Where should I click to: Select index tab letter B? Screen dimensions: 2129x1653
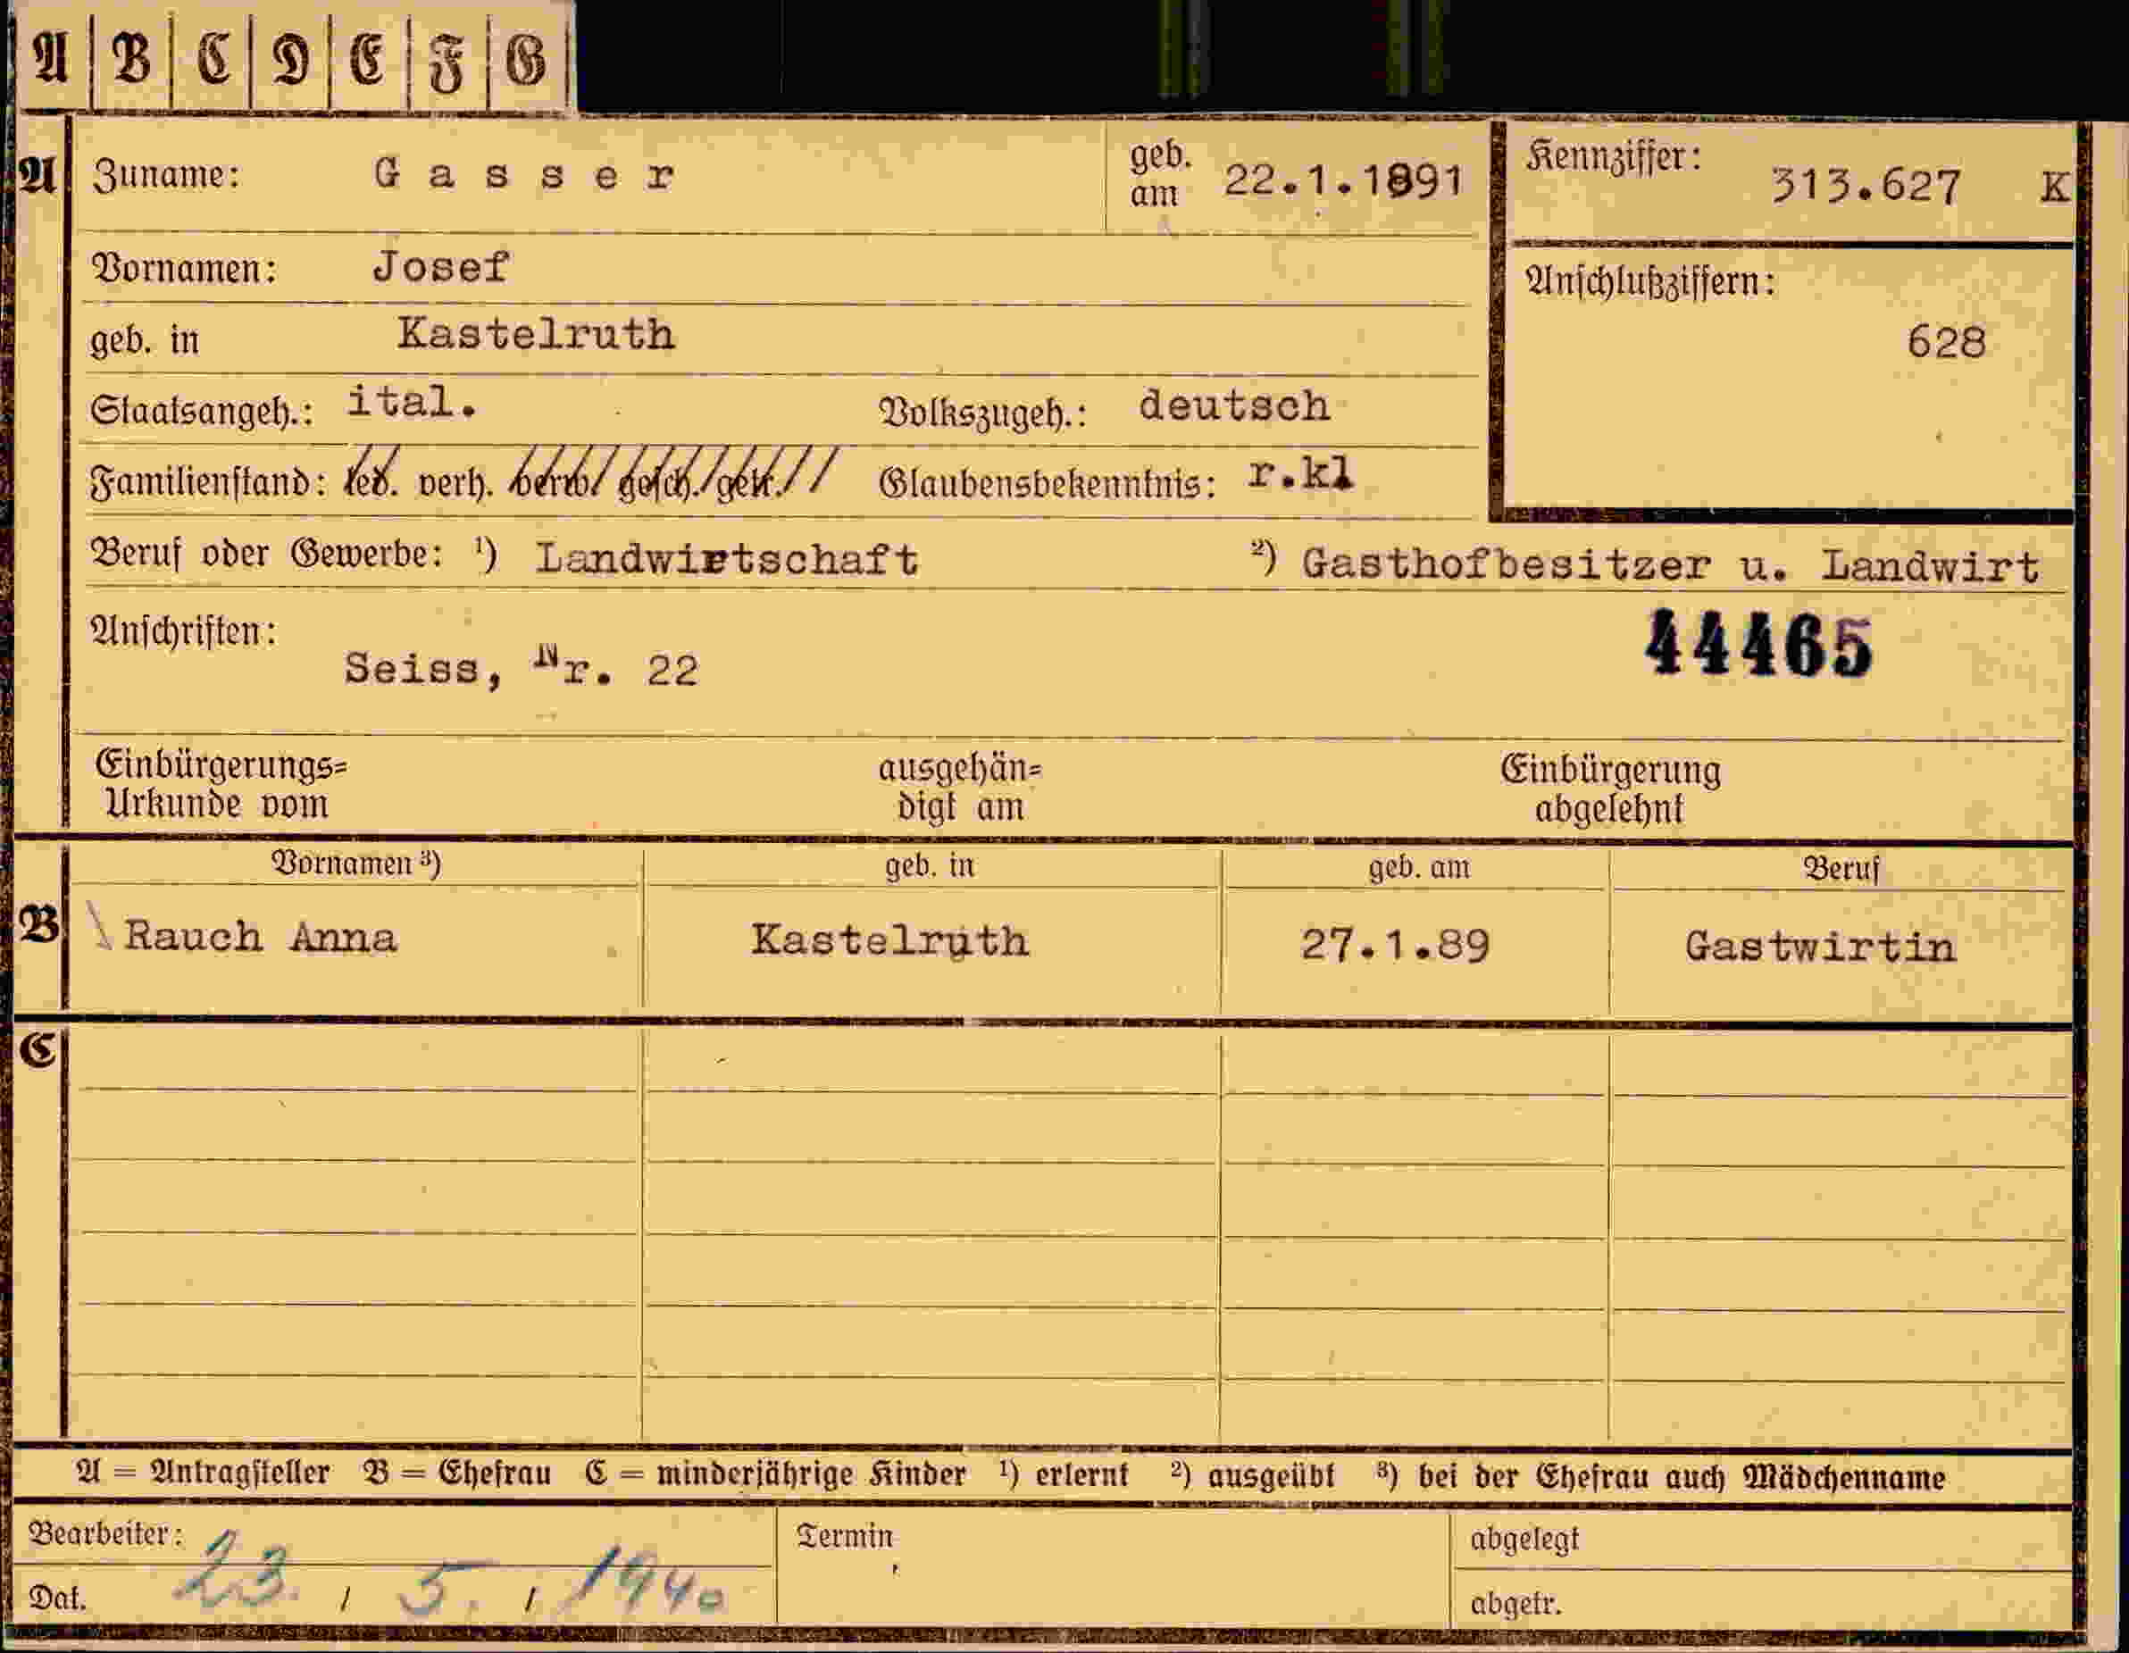(x=132, y=58)
